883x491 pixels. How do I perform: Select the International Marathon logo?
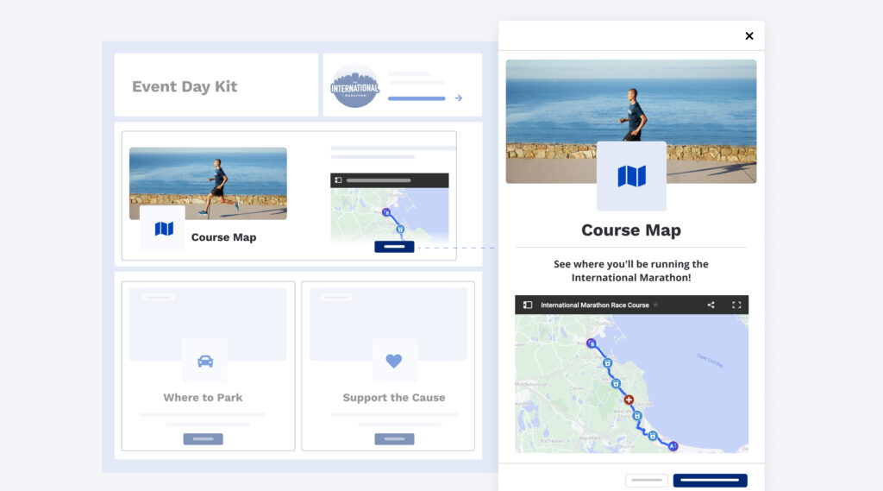click(355, 85)
